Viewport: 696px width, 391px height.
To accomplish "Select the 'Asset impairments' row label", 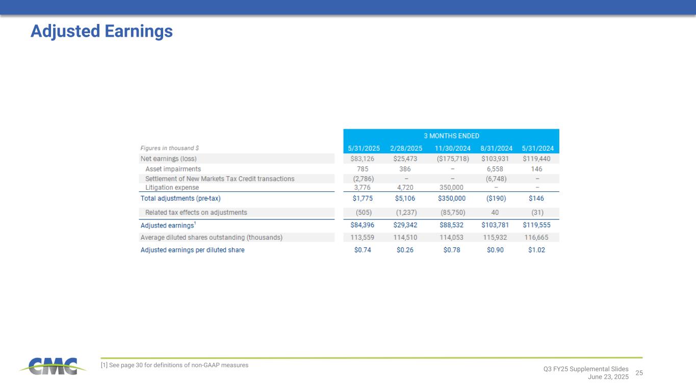I will pos(173,169).
